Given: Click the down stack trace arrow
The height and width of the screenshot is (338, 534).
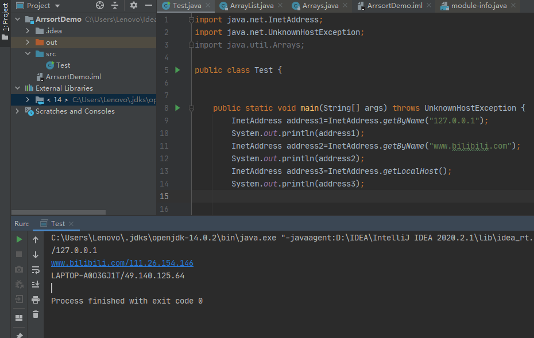Looking at the screenshot, I should pyautogui.click(x=36, y=255).
